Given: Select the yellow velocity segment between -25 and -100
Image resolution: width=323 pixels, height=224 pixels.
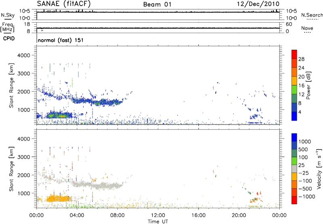Looking at the screenshot, I should (x=294, y=177).
